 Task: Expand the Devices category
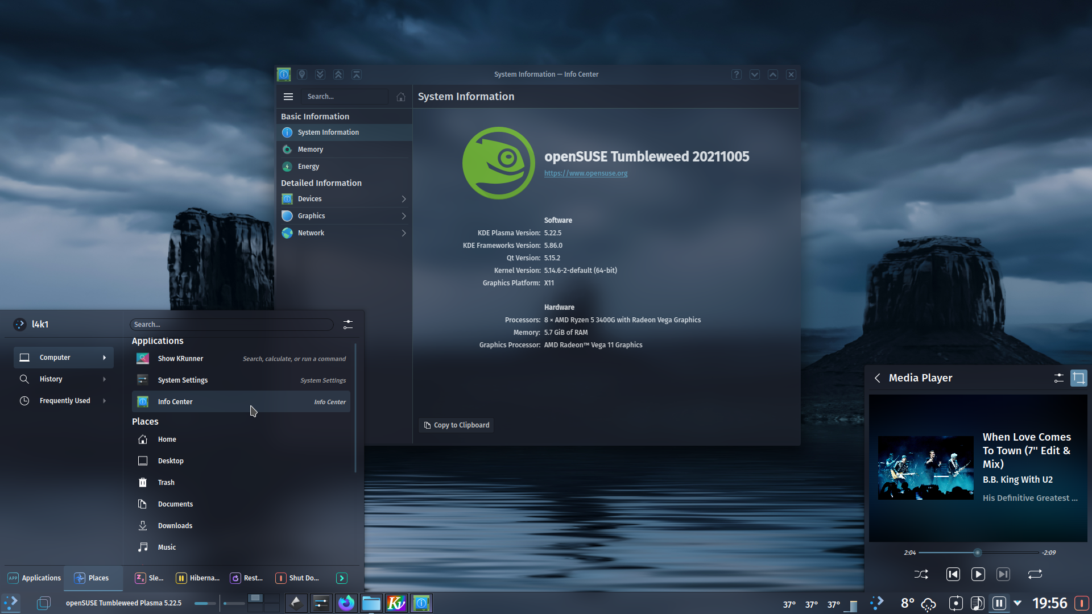pos(345,199)
